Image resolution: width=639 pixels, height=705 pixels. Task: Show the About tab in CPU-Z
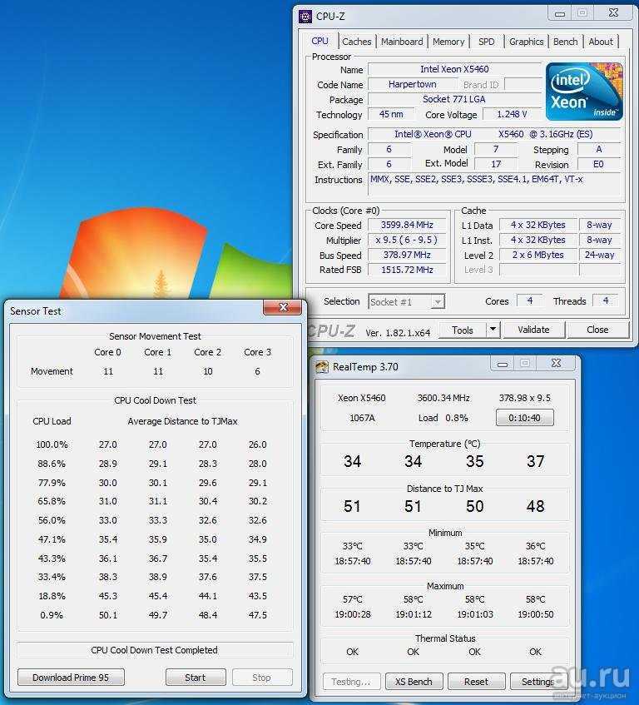(x=601, y=42)
